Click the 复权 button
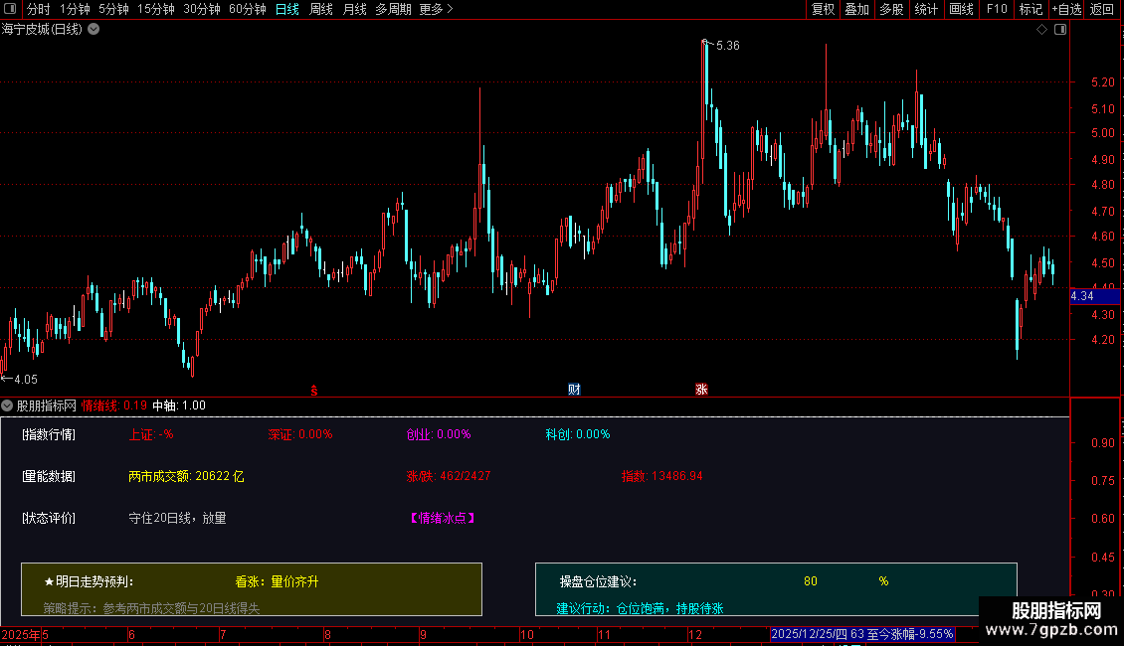Screen dimensions: 1124x646 pyautogui.click(x=823, y=9)
